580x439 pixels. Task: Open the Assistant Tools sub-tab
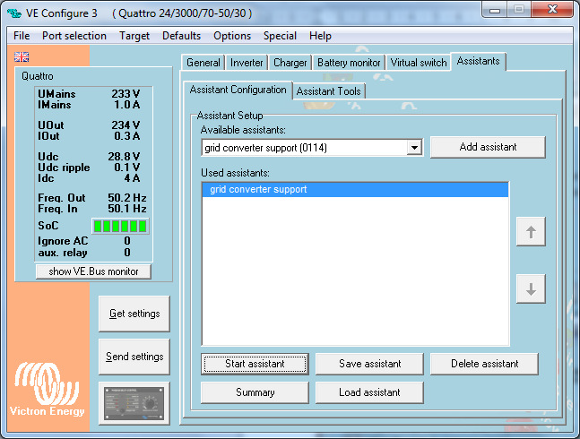(328, 90)
